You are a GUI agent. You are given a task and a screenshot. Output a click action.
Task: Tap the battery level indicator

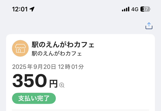click(145, 9)
